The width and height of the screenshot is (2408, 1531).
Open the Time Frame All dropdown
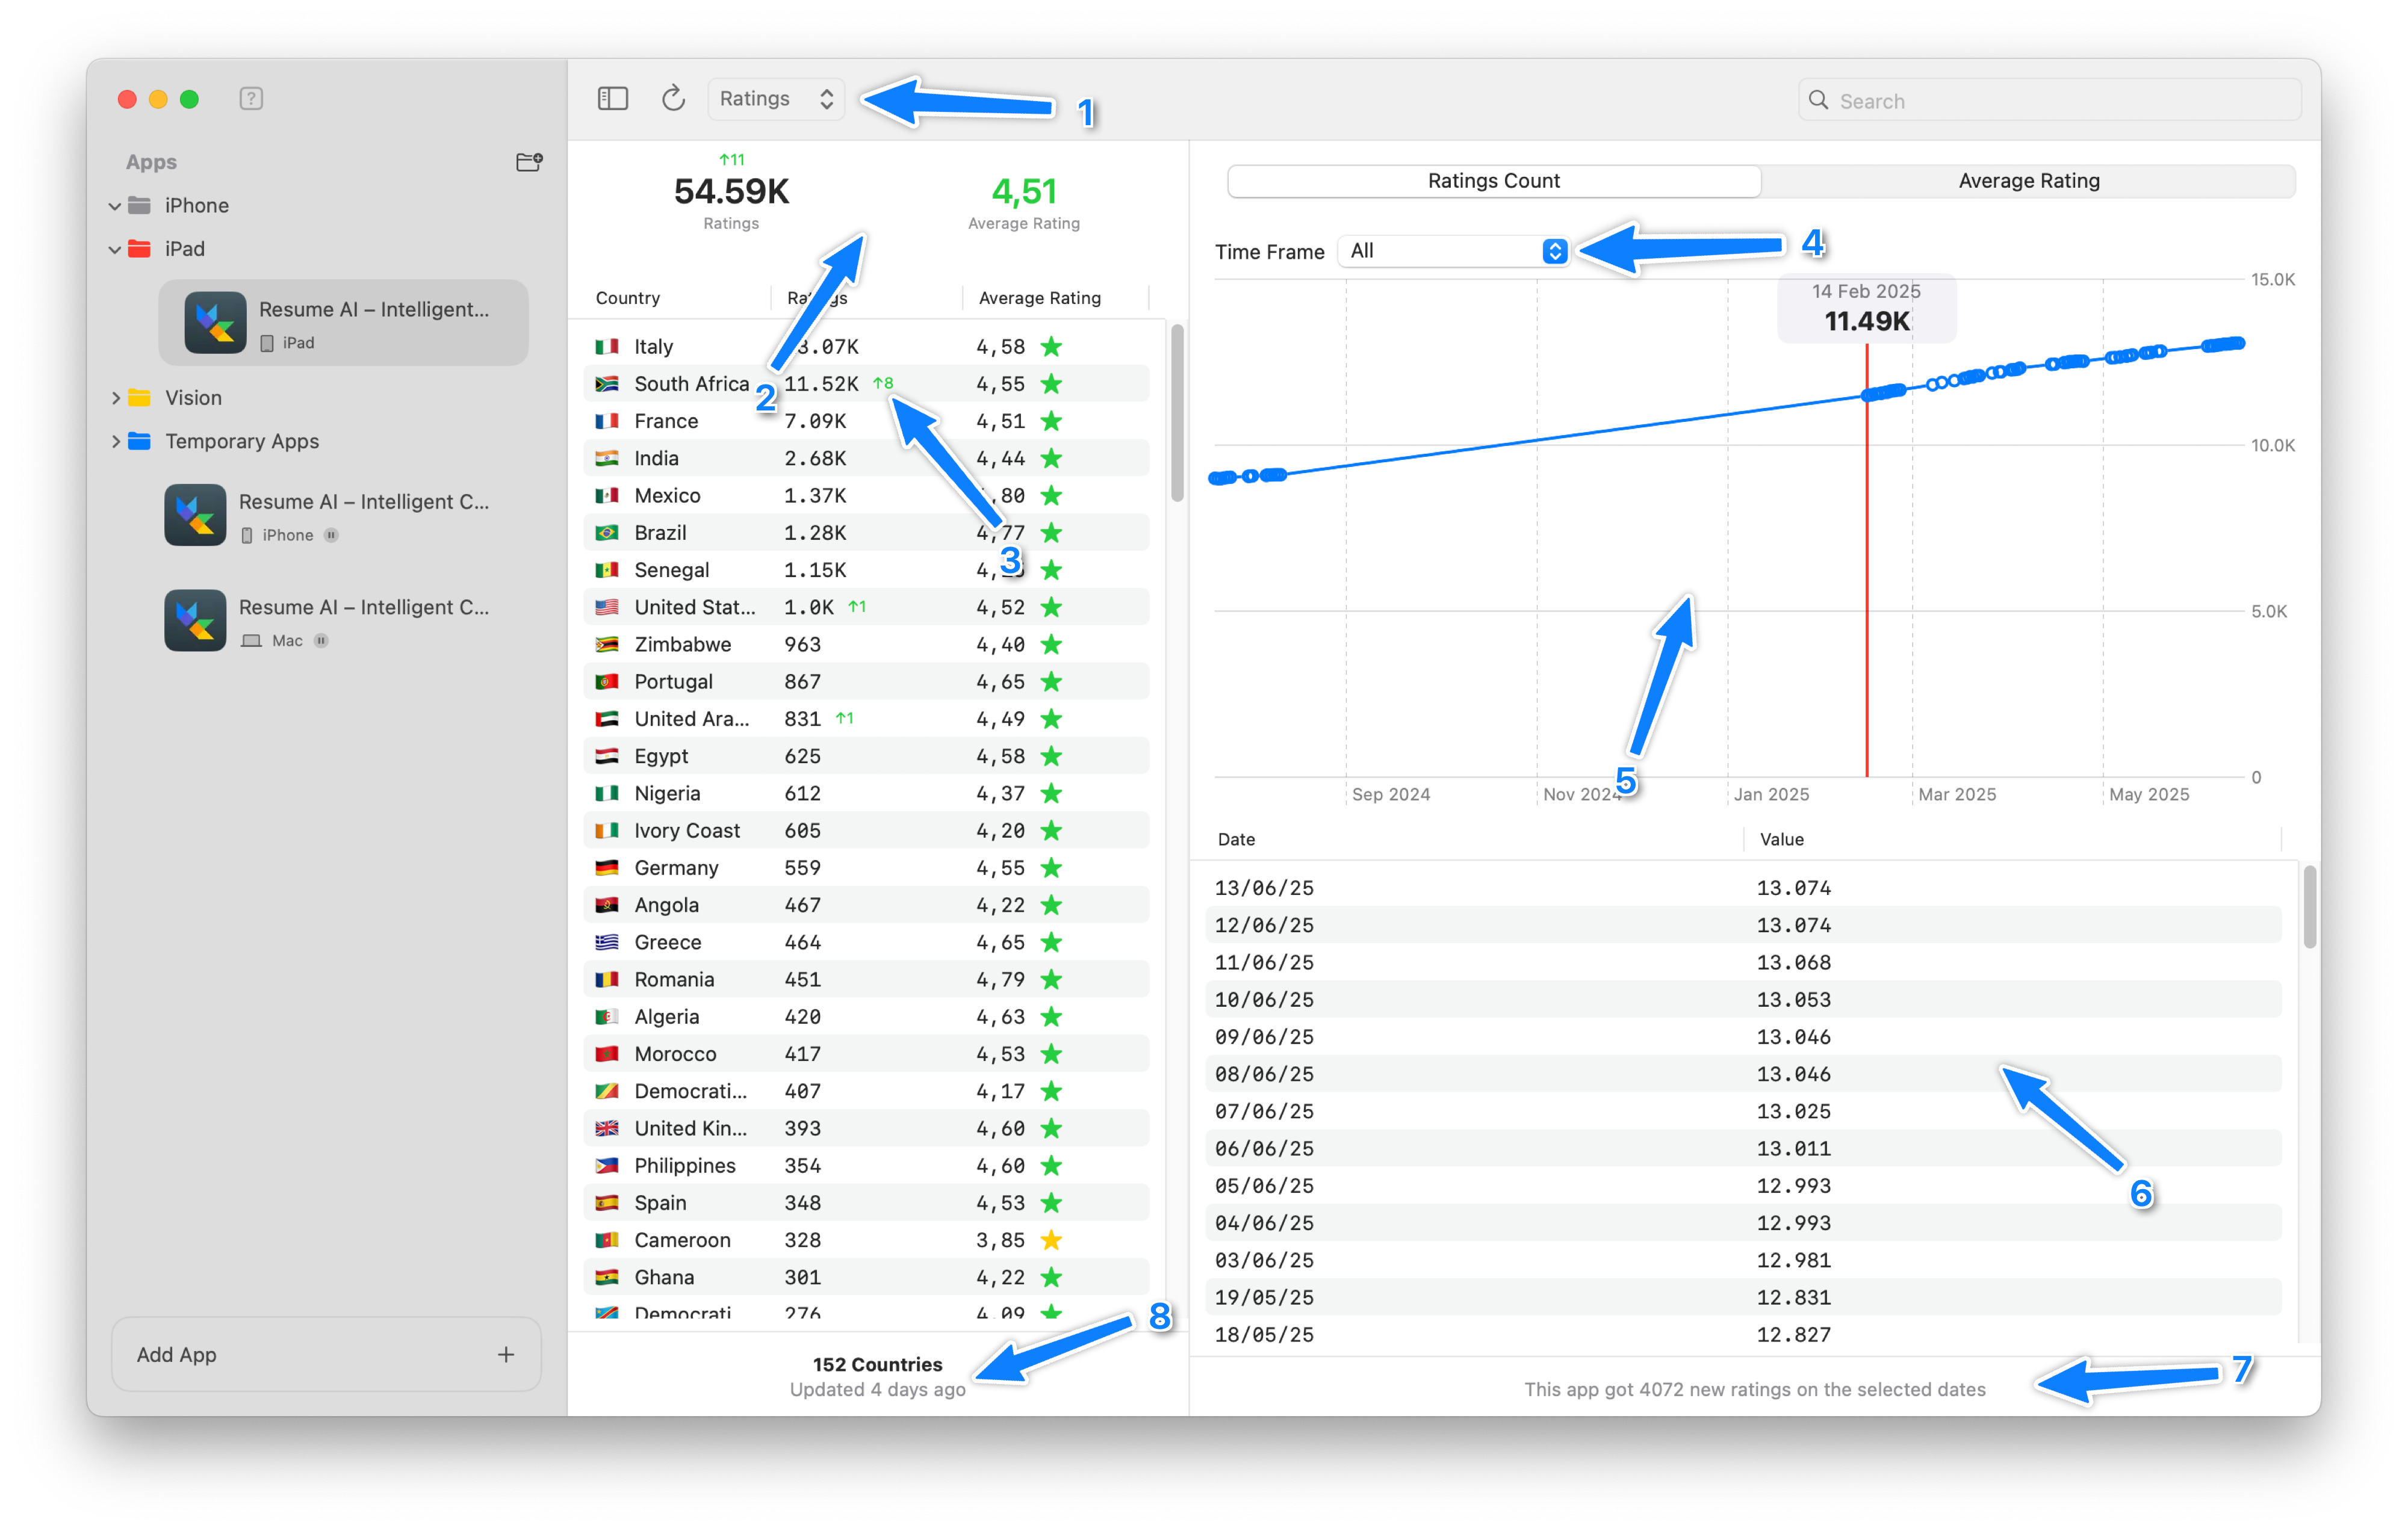coord(1453,251)
